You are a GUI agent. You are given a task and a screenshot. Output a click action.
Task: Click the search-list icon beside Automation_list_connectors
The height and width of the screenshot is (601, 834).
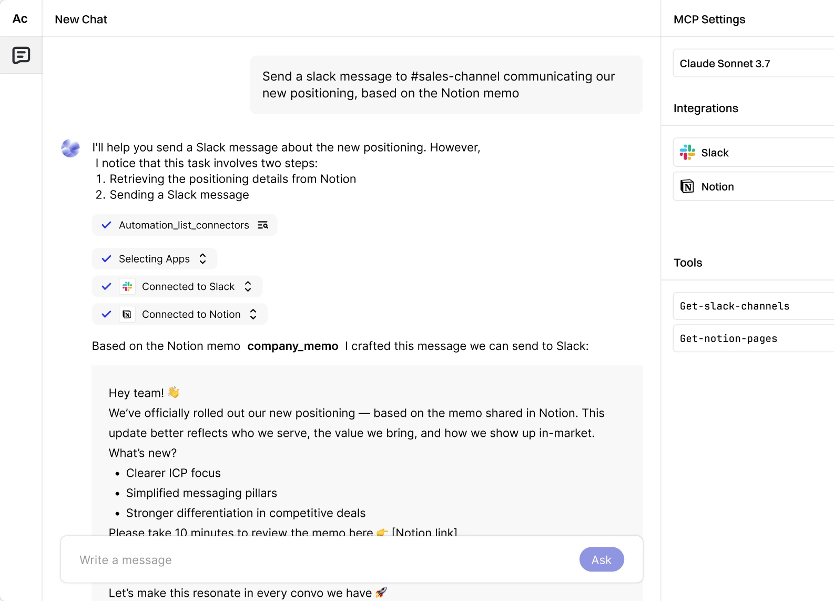[263, 225]
